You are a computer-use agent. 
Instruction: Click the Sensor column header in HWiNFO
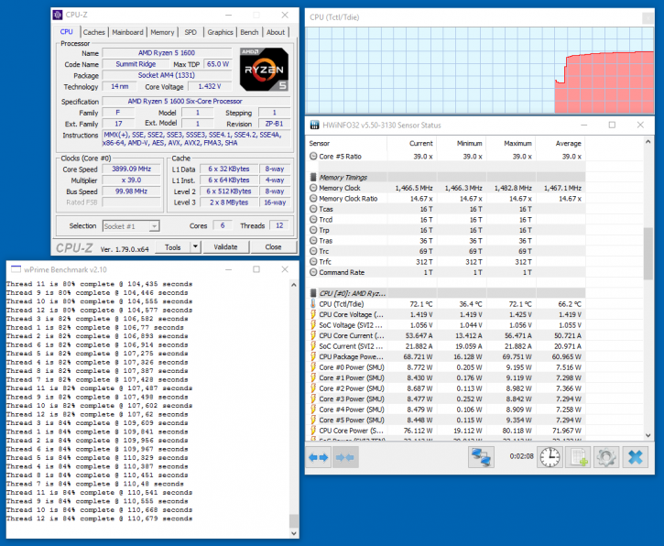point(347,143)
